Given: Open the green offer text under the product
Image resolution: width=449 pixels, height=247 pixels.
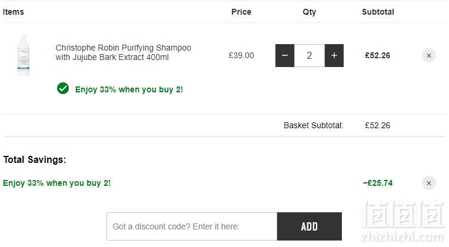Looking at the screenshot, I should (x=129, y=89).
